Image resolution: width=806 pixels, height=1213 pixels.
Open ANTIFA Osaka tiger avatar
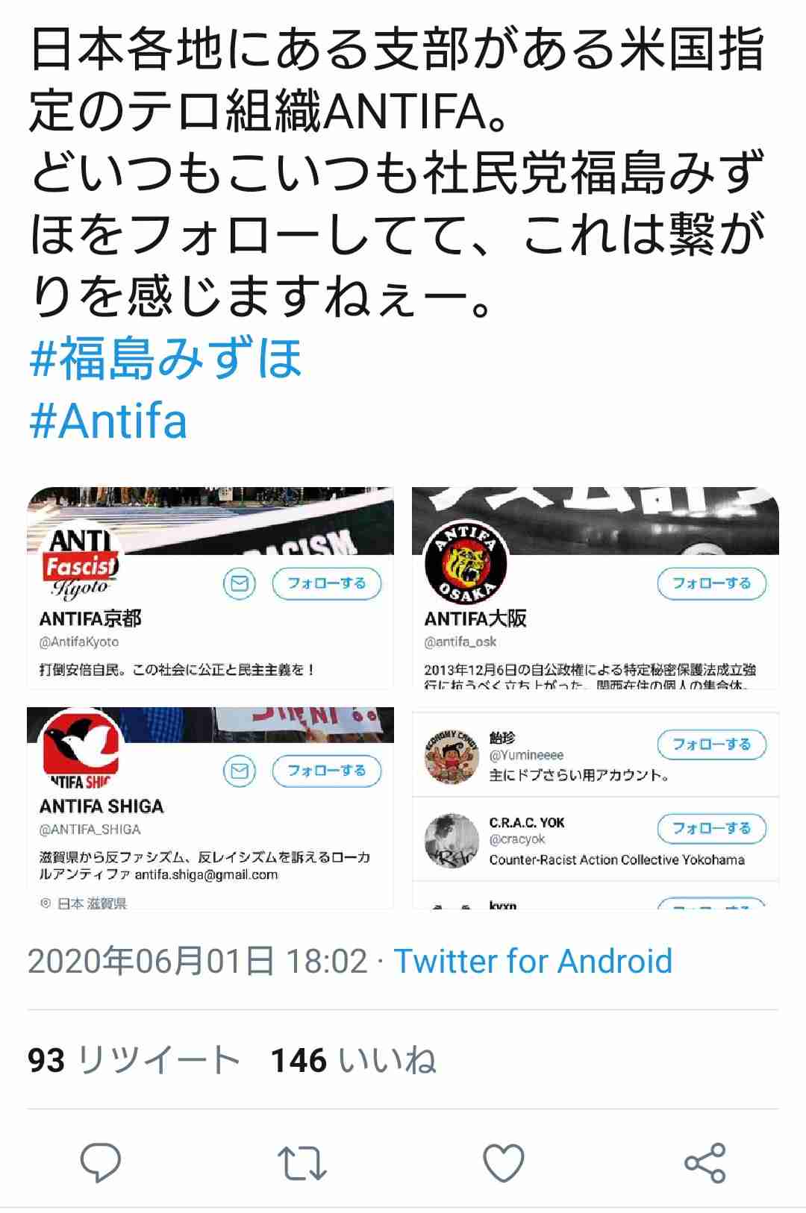pyautogui.click(x=466, y=564)
